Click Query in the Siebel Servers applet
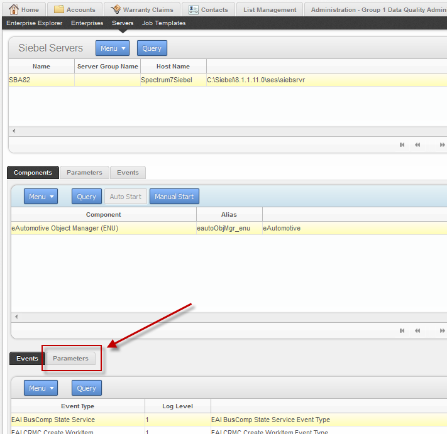447x434 pixels. tap(152, 48)
